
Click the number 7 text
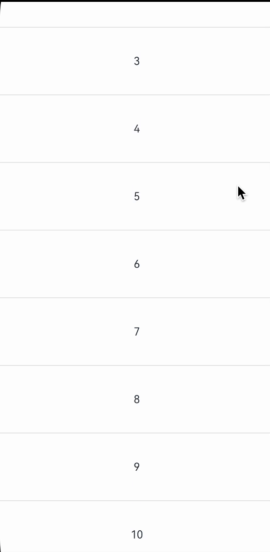click(137, 332)
